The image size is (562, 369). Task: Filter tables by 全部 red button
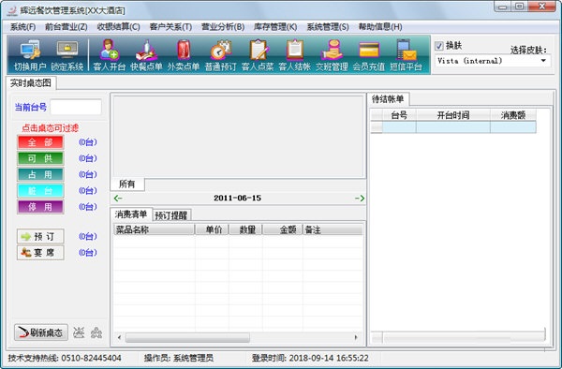[40, 142]
